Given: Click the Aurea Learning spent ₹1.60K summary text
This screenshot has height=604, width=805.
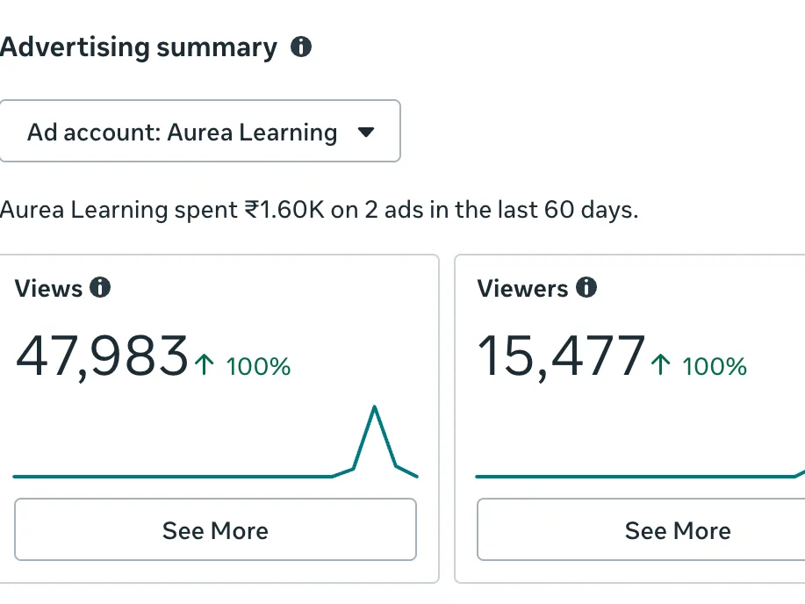Looking at the screenshot, I should click(319, 210).
